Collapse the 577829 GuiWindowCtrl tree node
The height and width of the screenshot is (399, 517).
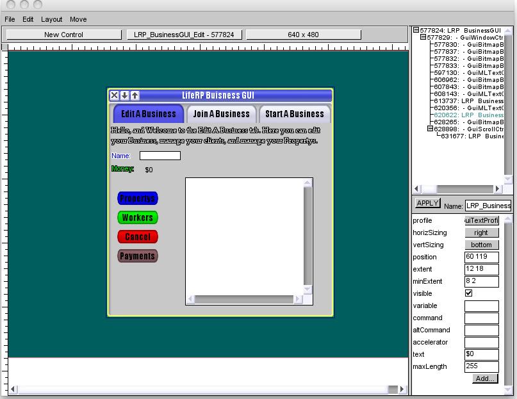tap(423, 37)
